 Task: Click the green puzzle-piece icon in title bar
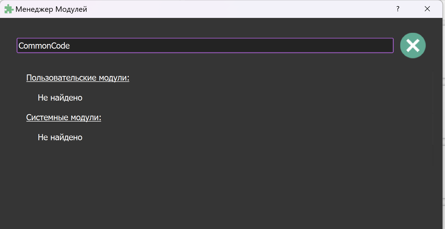coord(9,9)
